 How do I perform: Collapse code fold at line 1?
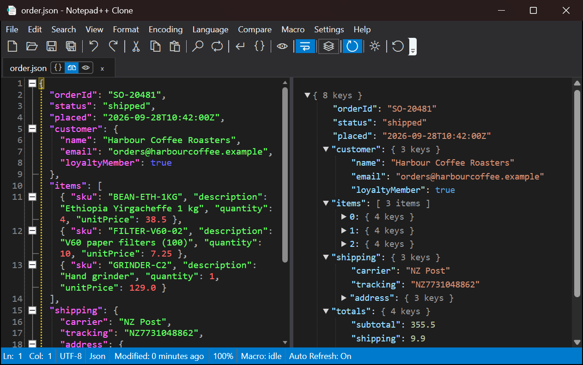(x=32, y=84)
